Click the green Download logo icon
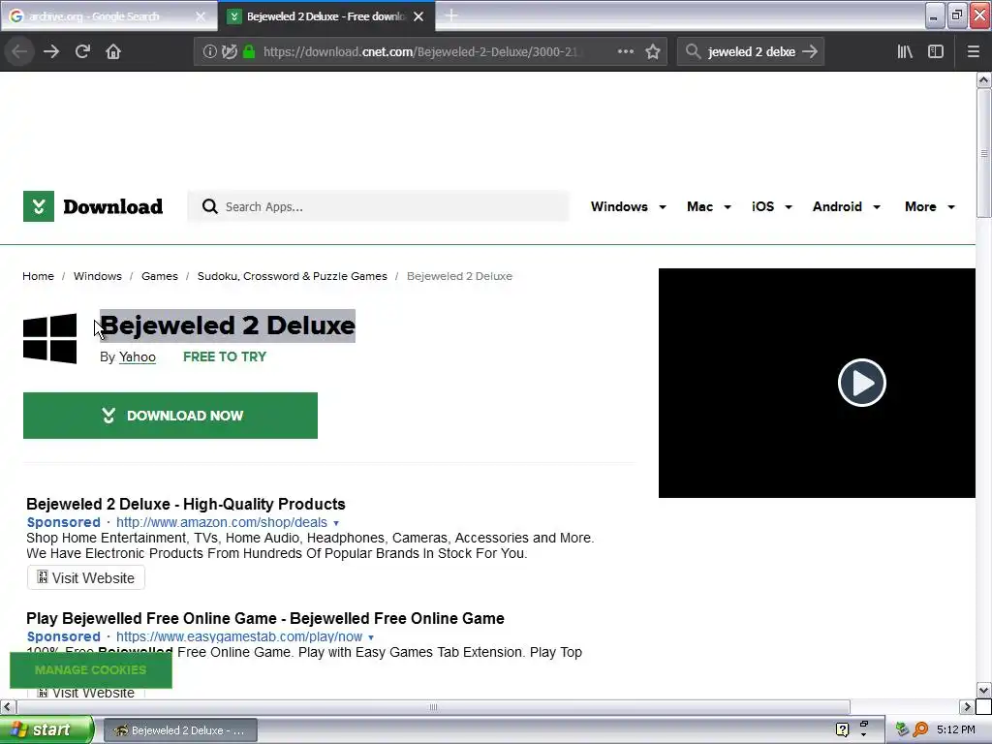This screenshot has height=744, width=992. (x=39, y=206)
